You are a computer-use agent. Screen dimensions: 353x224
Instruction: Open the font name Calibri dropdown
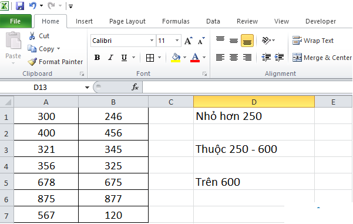[152, 41]
